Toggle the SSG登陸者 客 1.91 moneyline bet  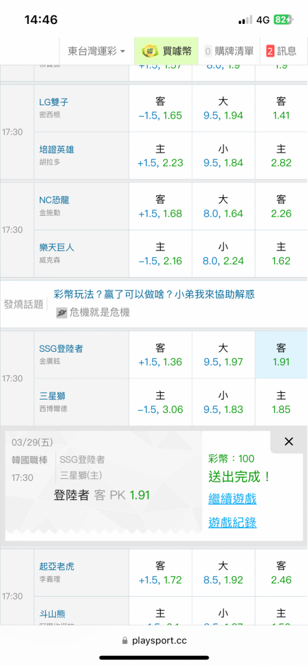tap(281, 355)
